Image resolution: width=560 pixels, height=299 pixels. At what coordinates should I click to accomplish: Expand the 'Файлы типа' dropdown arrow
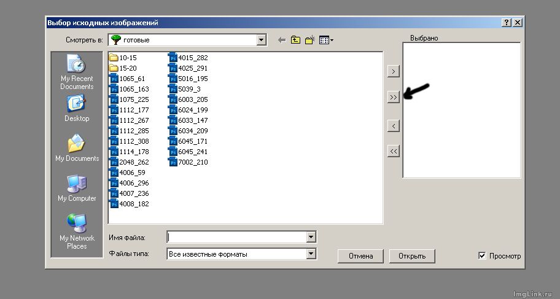click(311, 254)
